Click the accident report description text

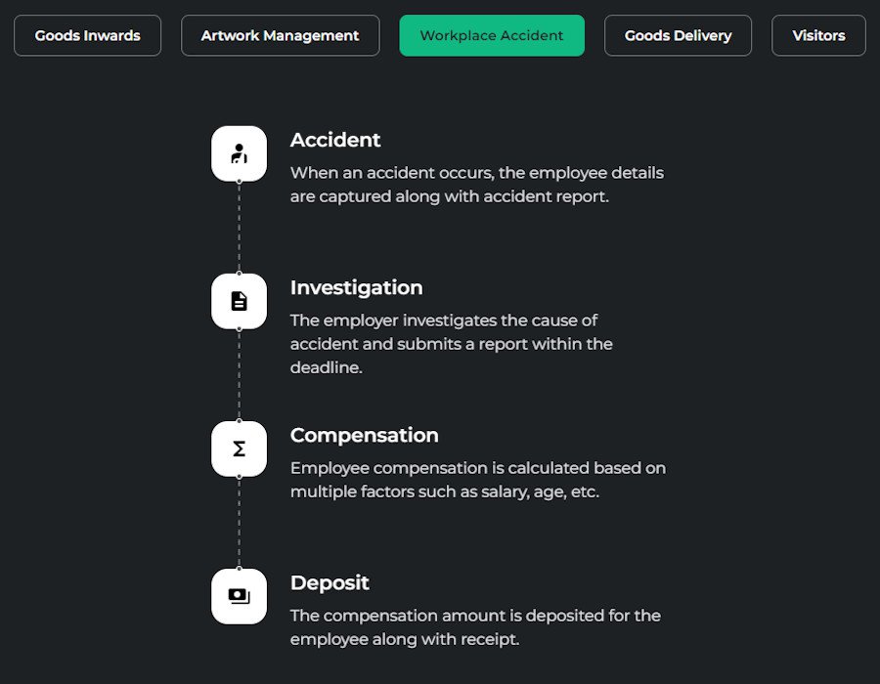pyautogui.click(x=477, y=185)
